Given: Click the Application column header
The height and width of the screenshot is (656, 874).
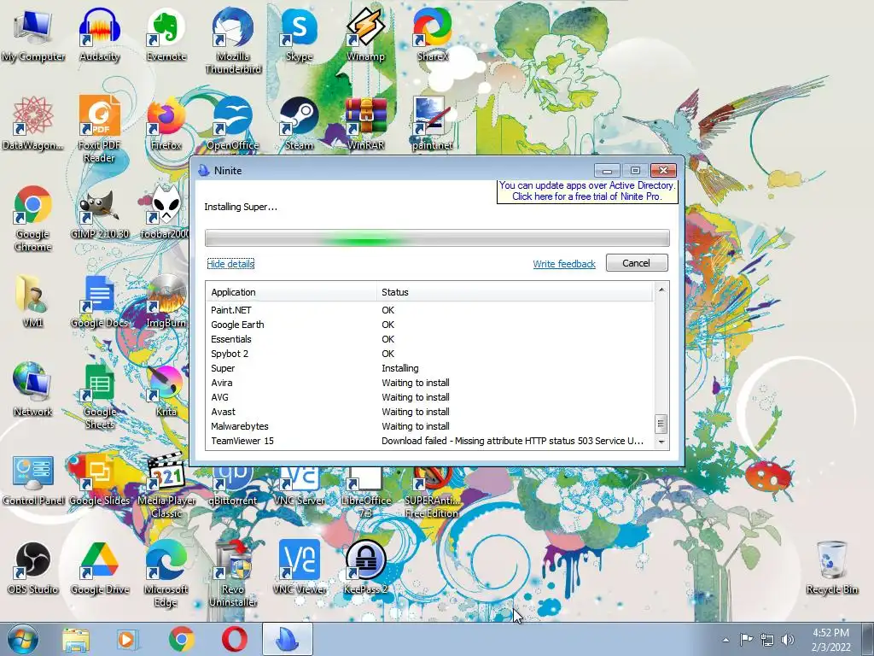Looking at the screenshot, I should [293, 292].
